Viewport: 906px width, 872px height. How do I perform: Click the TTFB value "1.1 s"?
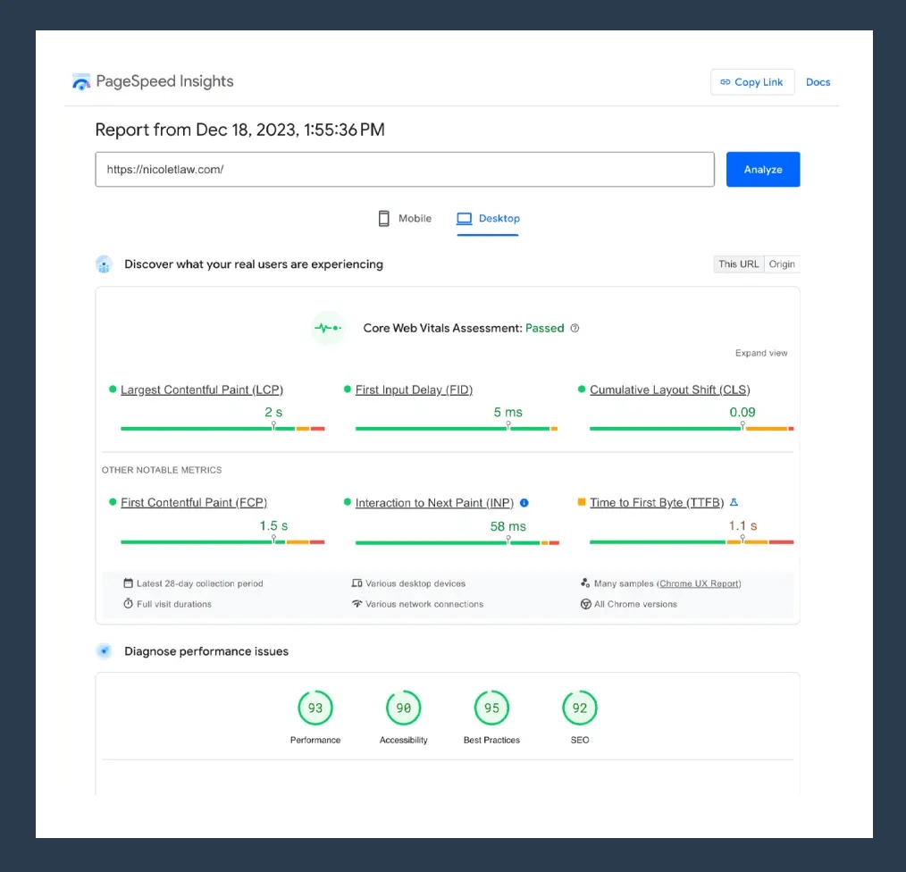click(x=742, y=526)
